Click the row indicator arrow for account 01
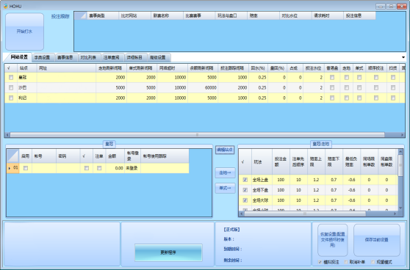Viewport: 410px width, 270px height. coord(10,168)
